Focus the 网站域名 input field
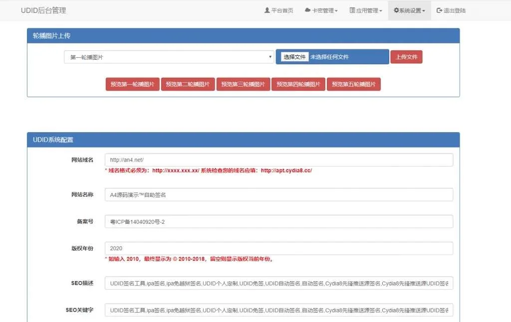This screenshot has width=511, height=322. point(278,160)
